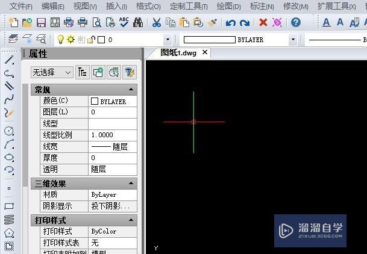Open the 修改(M) menu
The height and width of the screenshot is (254, 367).
[x=296, y=6]
